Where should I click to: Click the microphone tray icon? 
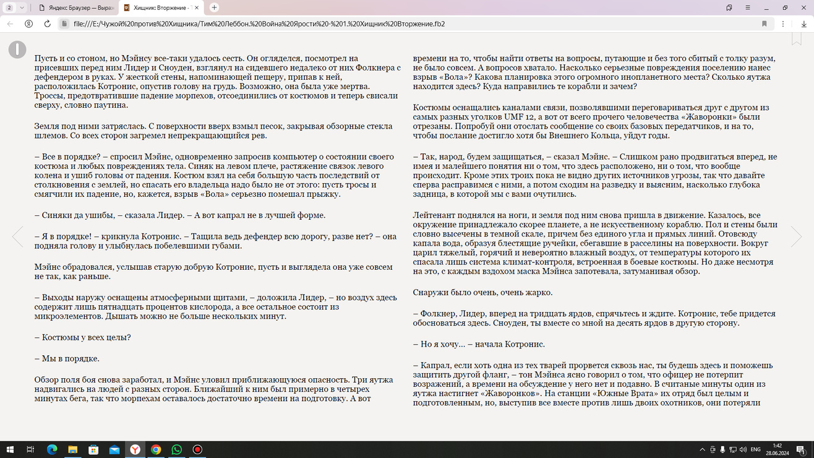point(722,449)
